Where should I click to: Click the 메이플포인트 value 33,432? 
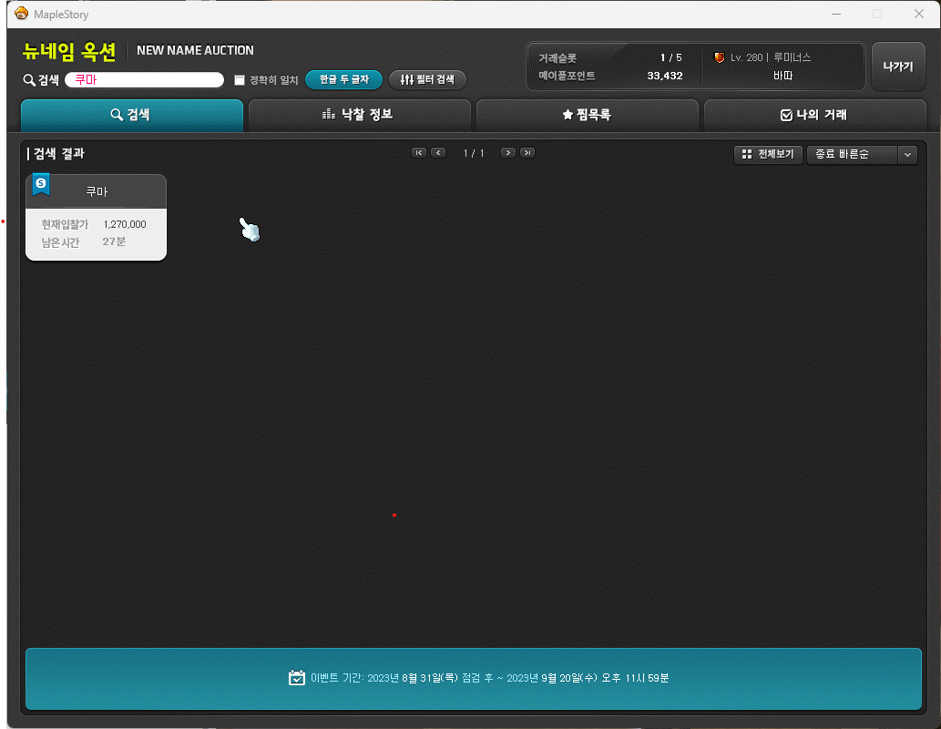pos(664,76)
